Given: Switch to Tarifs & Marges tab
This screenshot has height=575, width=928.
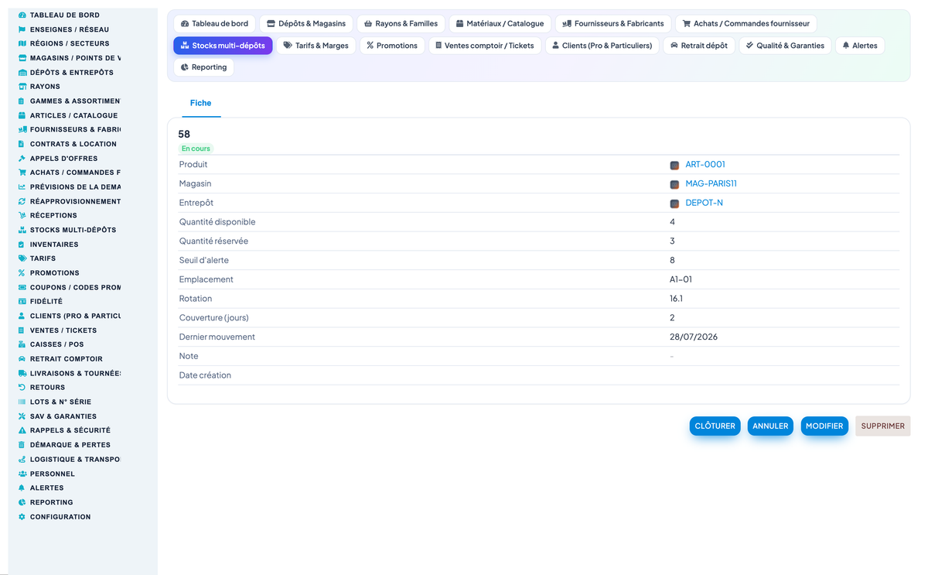Looking at the screenshot, I should (316, 46).
